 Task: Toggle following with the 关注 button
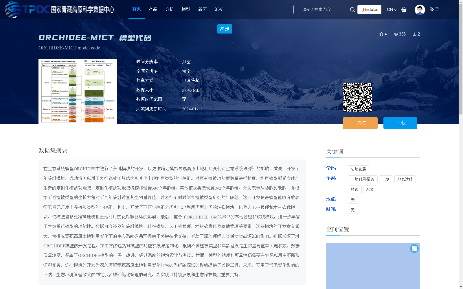click(360, 123)
